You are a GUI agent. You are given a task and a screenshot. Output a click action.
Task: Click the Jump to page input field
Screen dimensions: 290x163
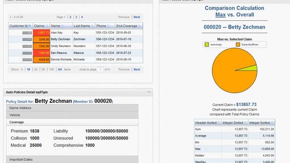(100, 69)
